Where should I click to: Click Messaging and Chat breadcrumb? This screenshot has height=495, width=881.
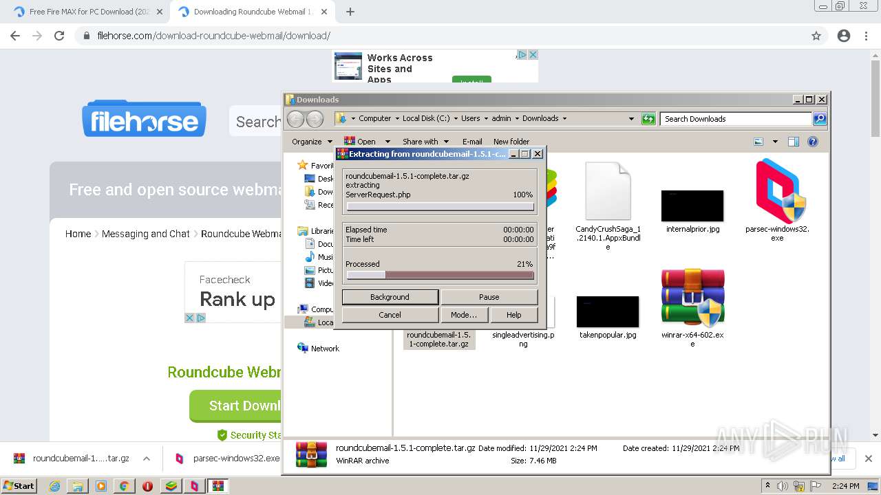[145, 234]
